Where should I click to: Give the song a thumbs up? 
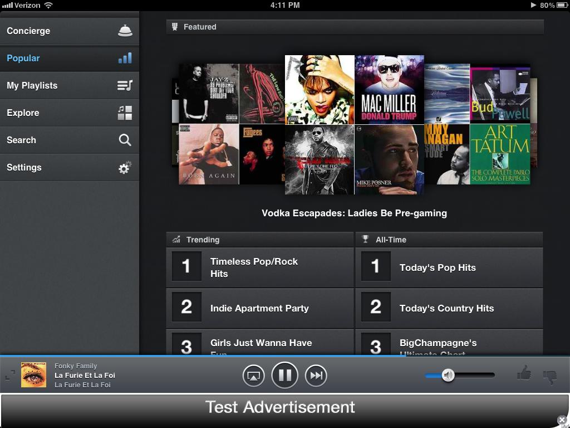(524, 374)
